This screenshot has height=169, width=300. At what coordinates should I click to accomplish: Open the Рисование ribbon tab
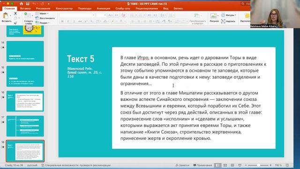coord(43,8)
